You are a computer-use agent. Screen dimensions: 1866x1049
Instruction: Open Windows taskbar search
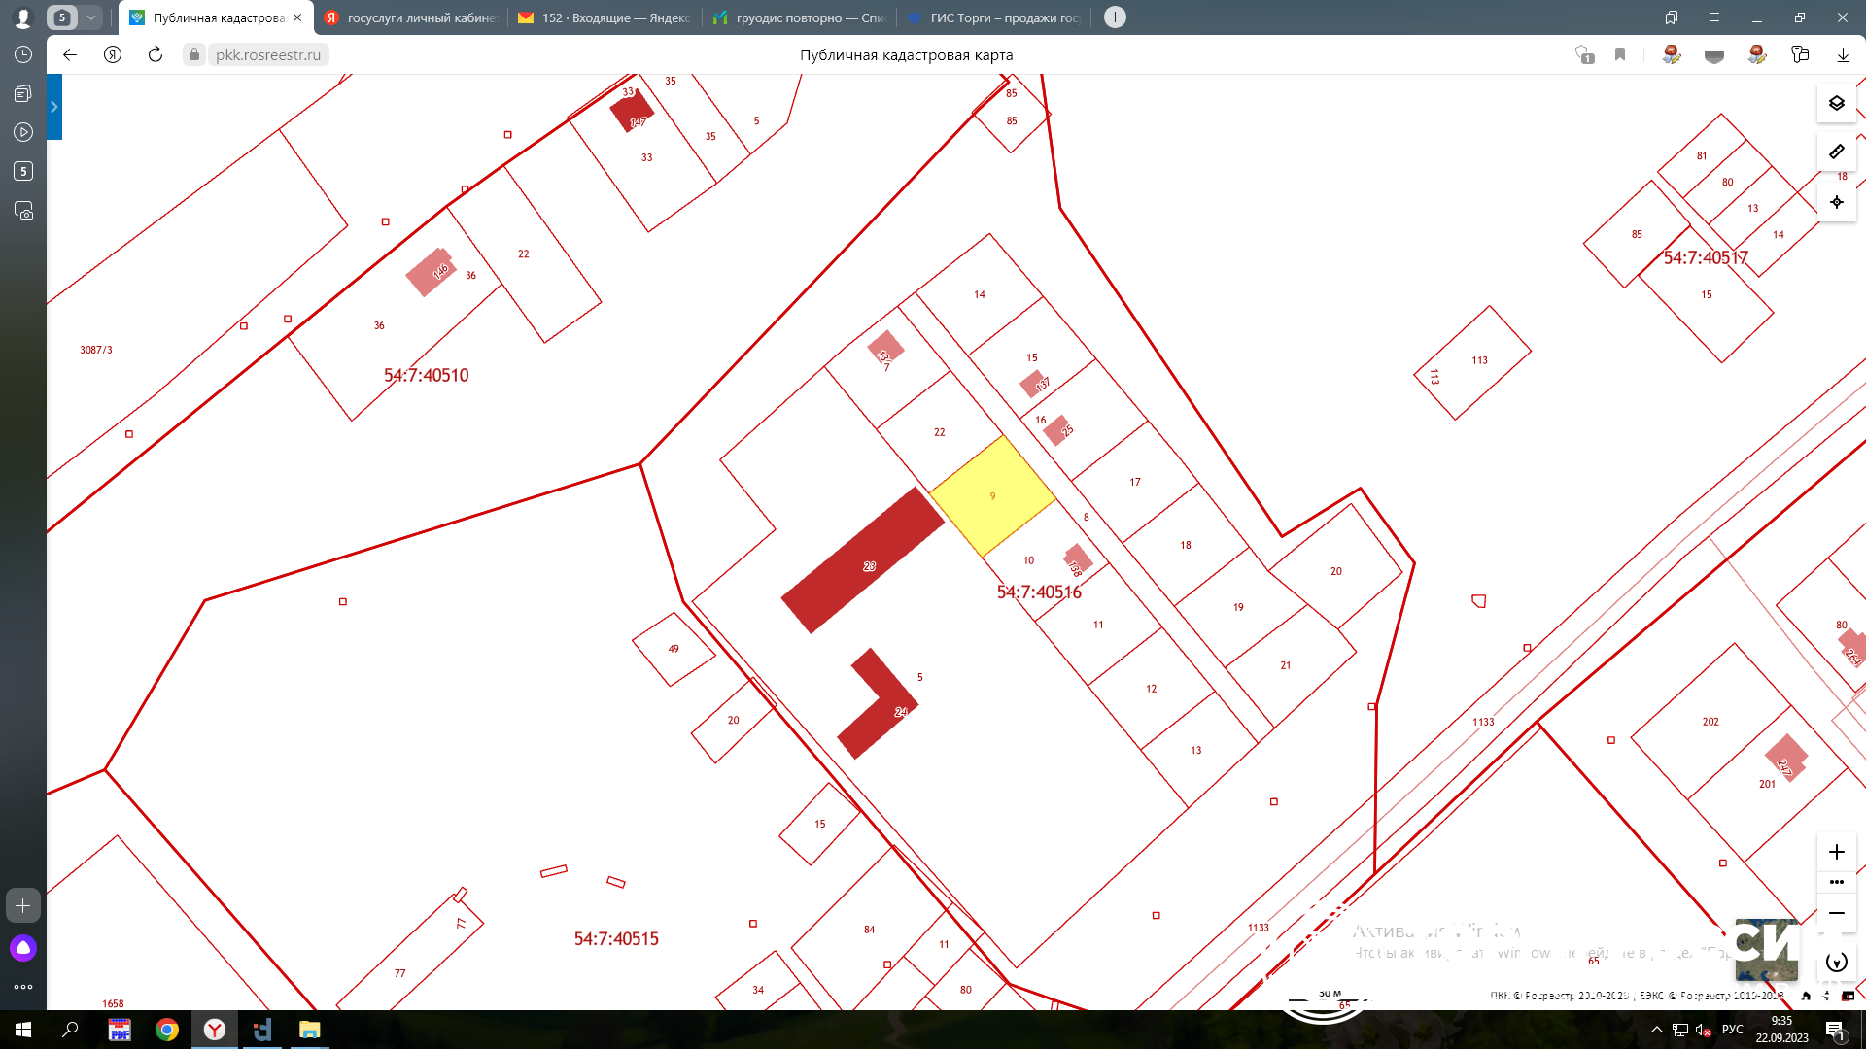[x=70, y=1030]
